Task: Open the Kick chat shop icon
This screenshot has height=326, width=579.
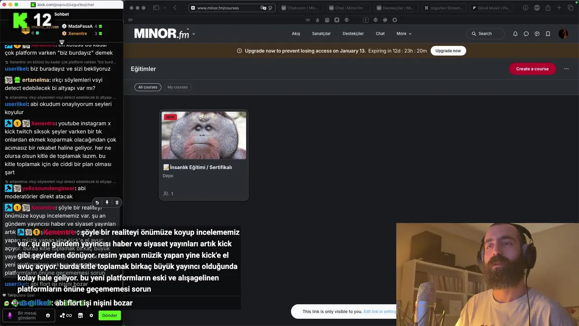Action: pos(81,316)
